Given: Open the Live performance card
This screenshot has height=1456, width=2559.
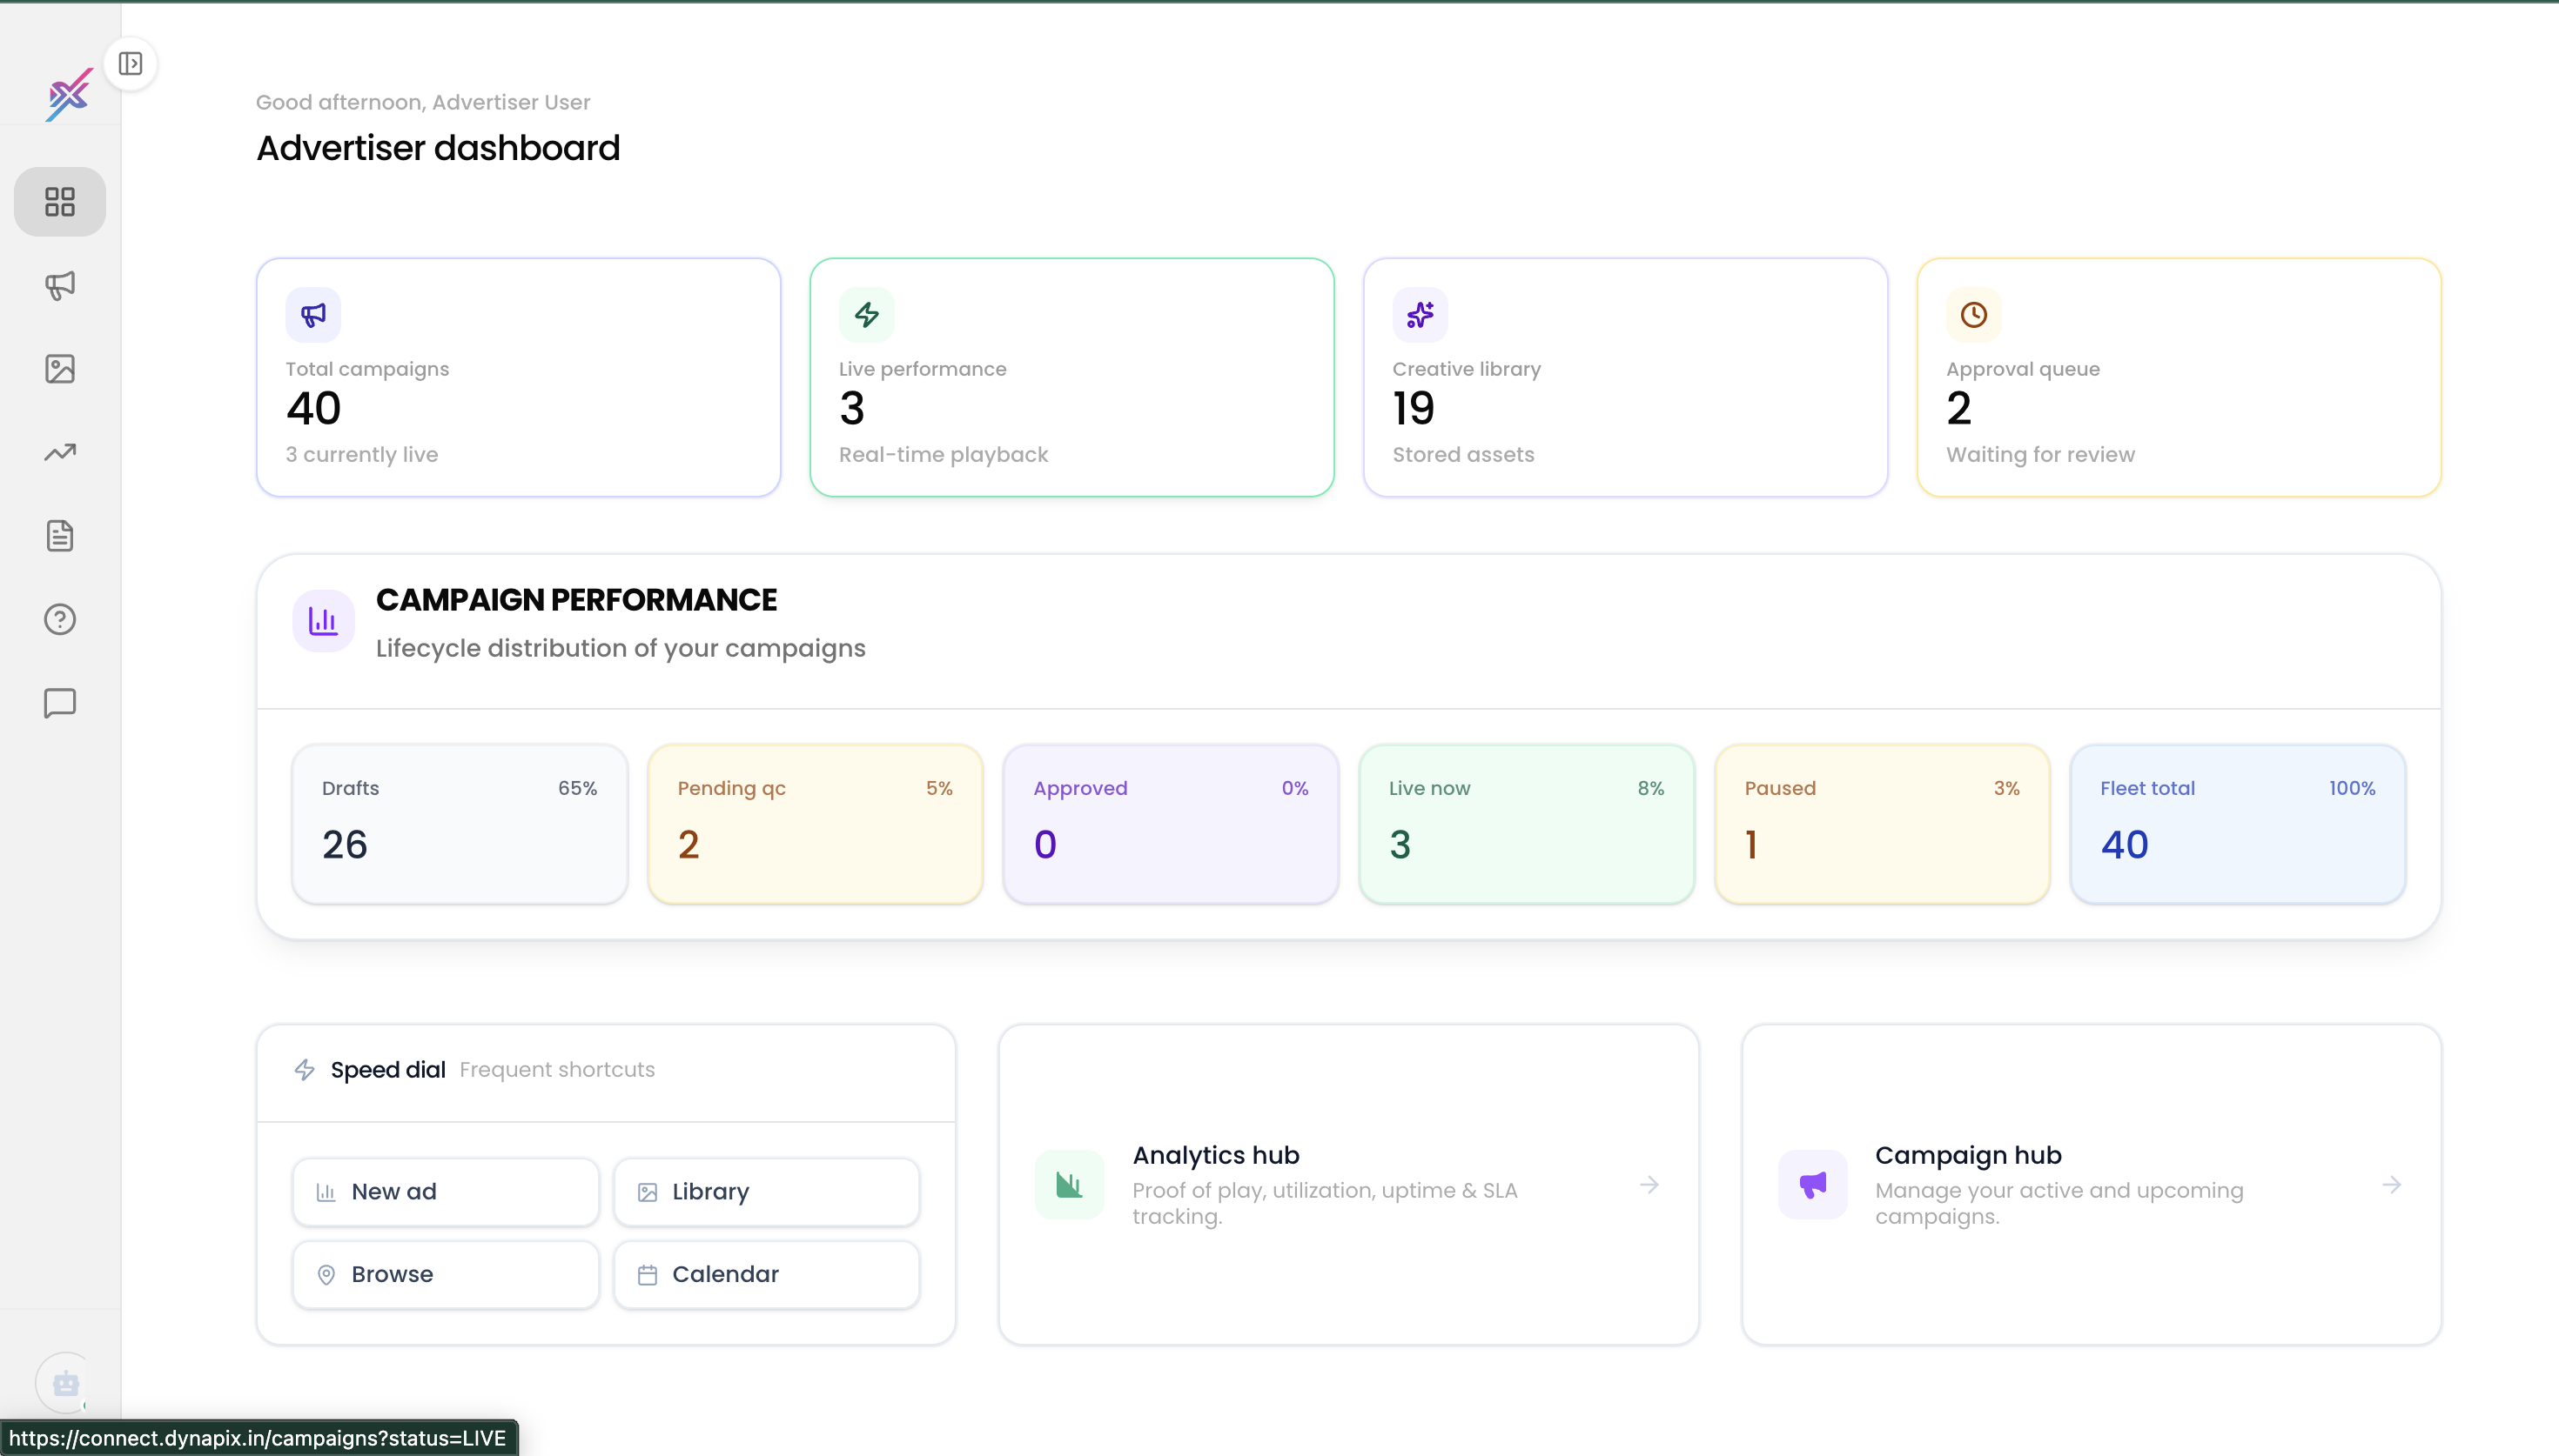Looking at the screenshot, I should pyautogui.click(x=1071, y=378).
